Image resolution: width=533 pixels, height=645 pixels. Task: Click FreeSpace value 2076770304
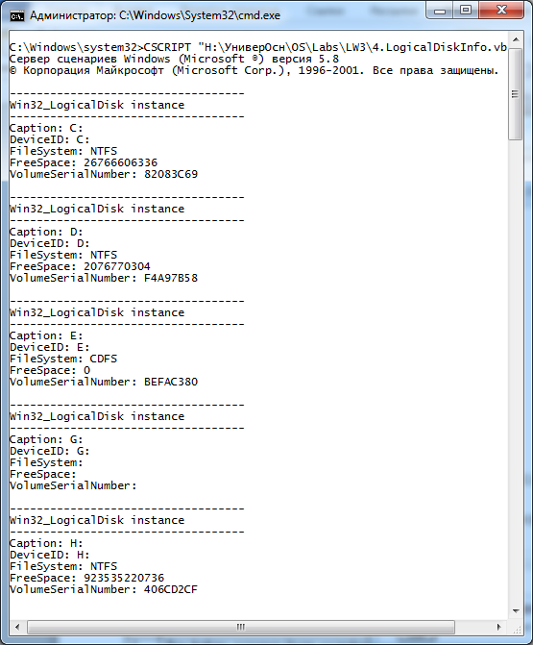pos(117,266)
